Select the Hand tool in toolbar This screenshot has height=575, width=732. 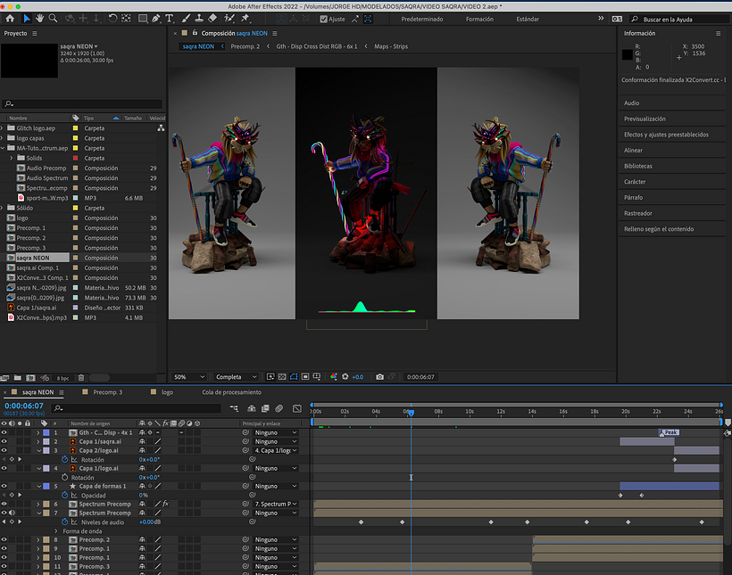pos(39,18)
